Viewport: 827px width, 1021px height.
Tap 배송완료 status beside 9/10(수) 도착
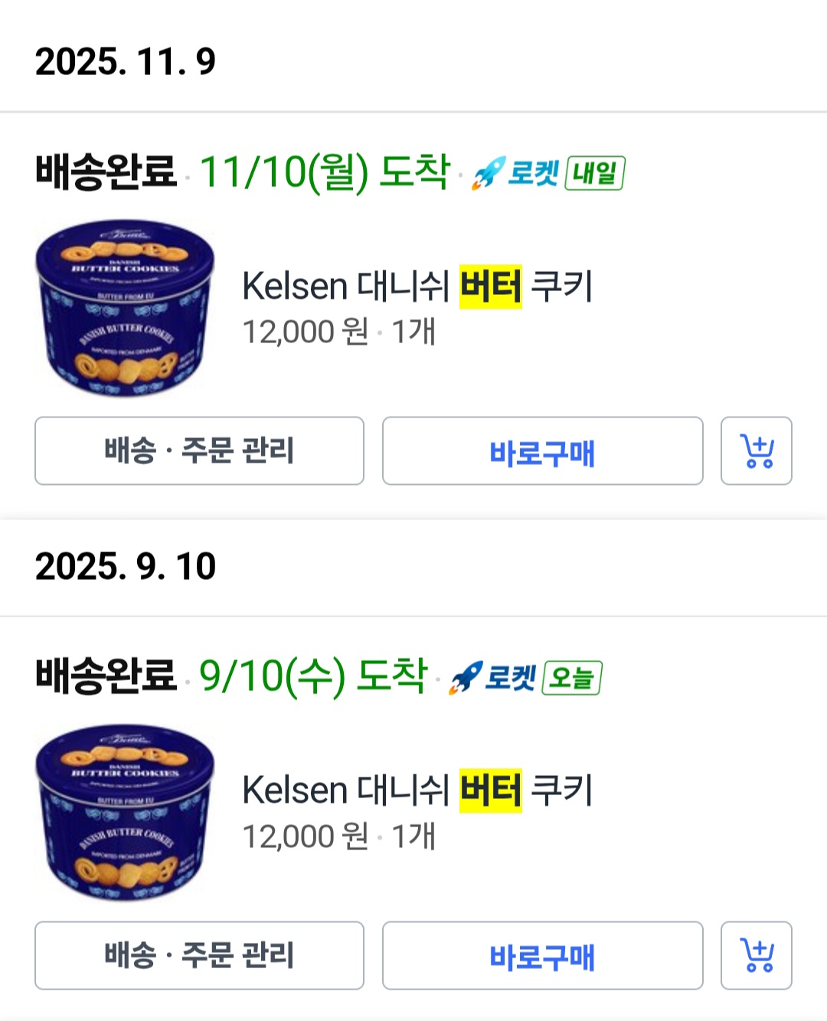(x=106, y=676)
